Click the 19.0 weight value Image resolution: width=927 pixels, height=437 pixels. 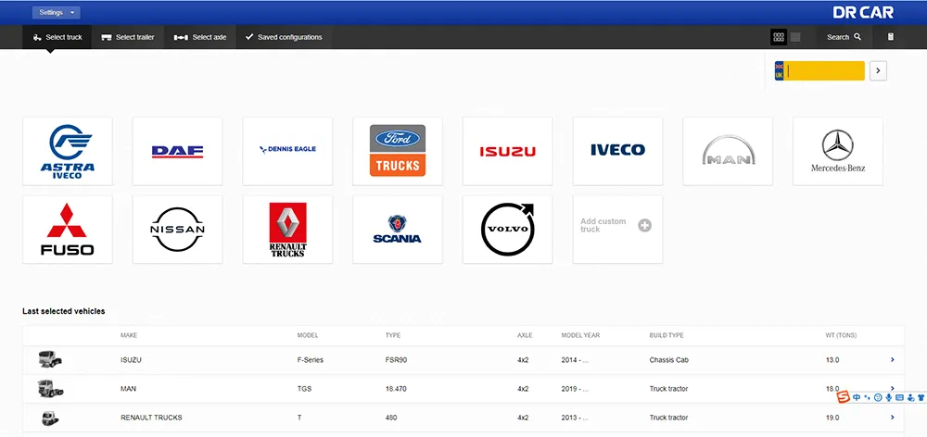[x=832, y=418]
